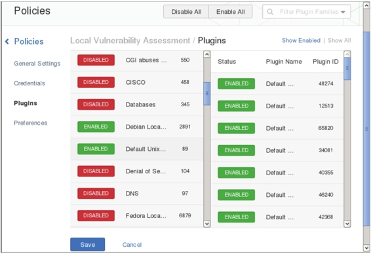Viewport: 371px width, 254px height.
Task: Click family list scroll down arrow
Action: pyautogui.click(x=206, y=224)
